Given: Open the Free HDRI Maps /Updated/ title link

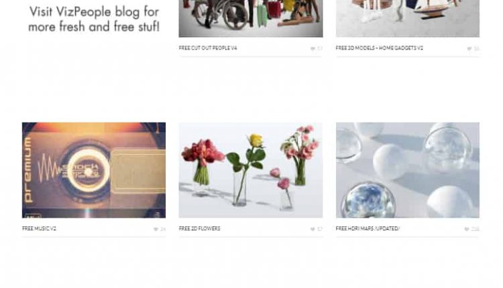Looking at the screenshot, I should click(x=368, y=228).
